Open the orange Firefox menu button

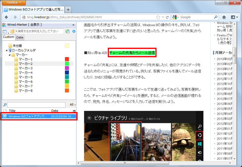(14, 3)
